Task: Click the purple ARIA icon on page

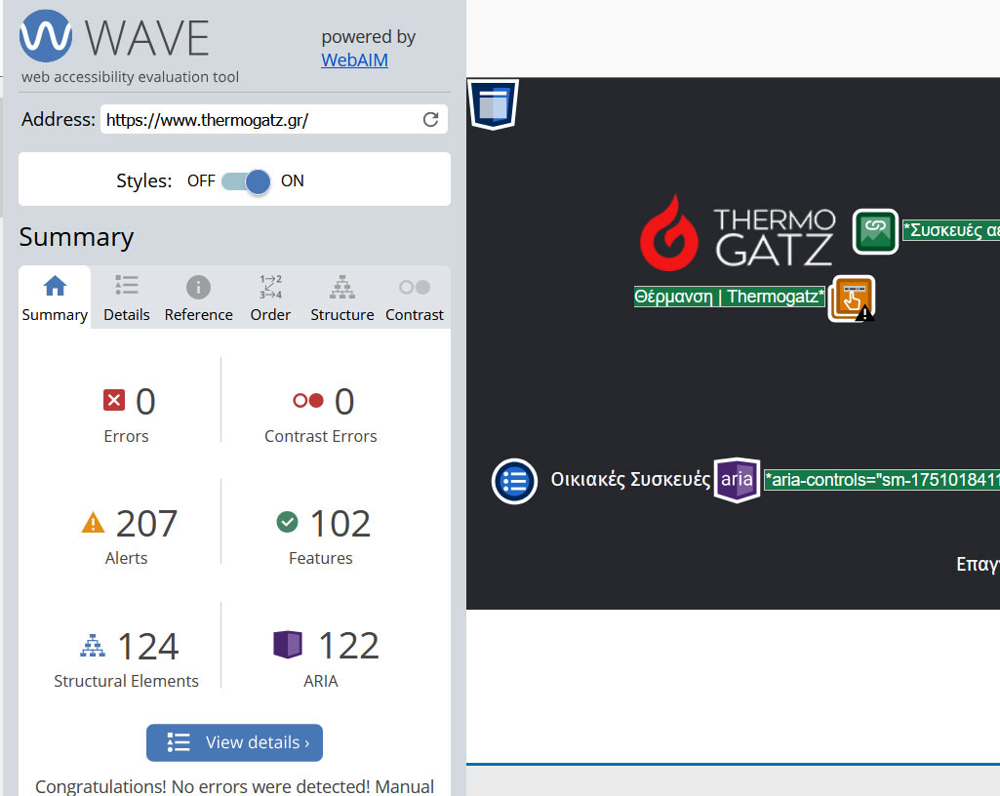Action: (x=737, y=480)
